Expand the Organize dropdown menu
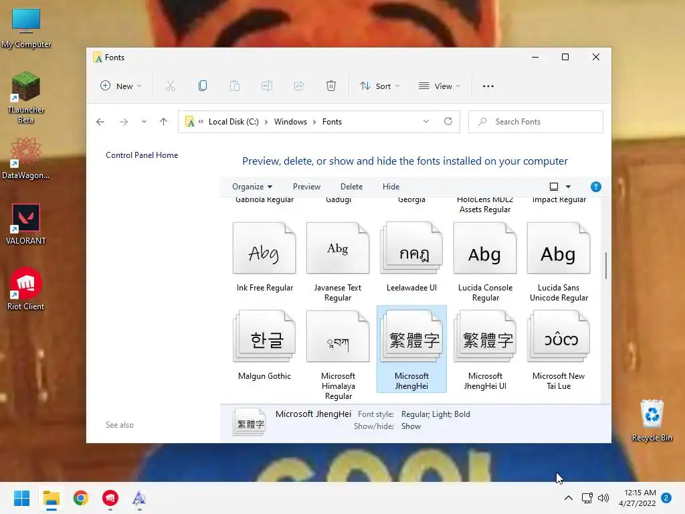 tap(252, 187)
